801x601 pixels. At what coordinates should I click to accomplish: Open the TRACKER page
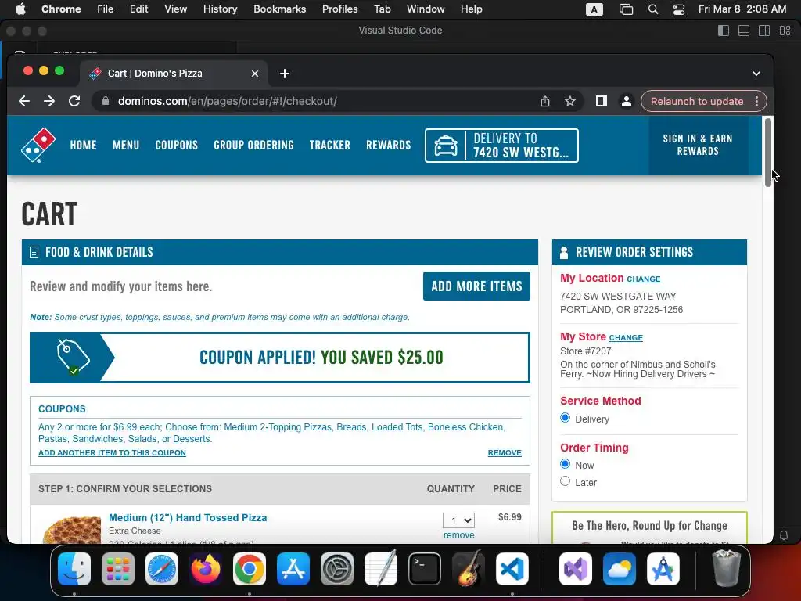(x=330, y=145)
